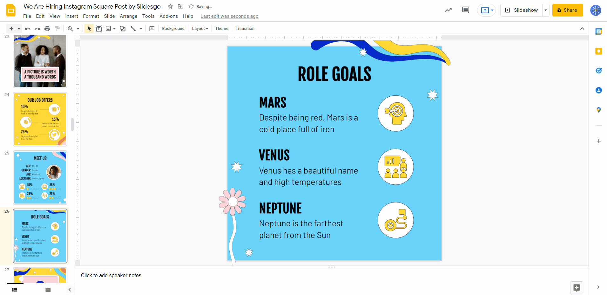
Task: Select the MARS heading on the slide
Action: (x=273, y=102)
